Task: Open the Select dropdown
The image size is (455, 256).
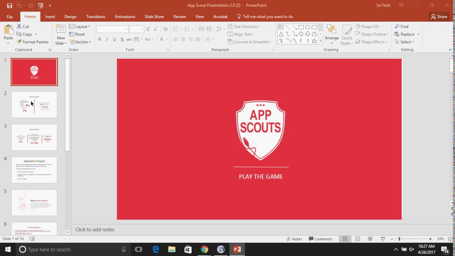Action: [x=405, y=42]
